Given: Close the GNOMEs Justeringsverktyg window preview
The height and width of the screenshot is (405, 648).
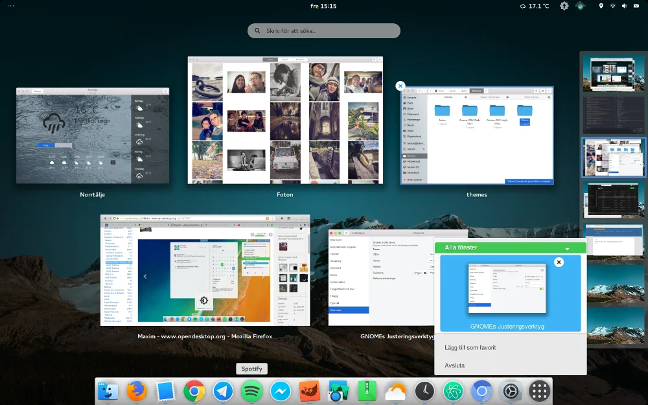Looking at the screenshot, I should tap(559, 262).
